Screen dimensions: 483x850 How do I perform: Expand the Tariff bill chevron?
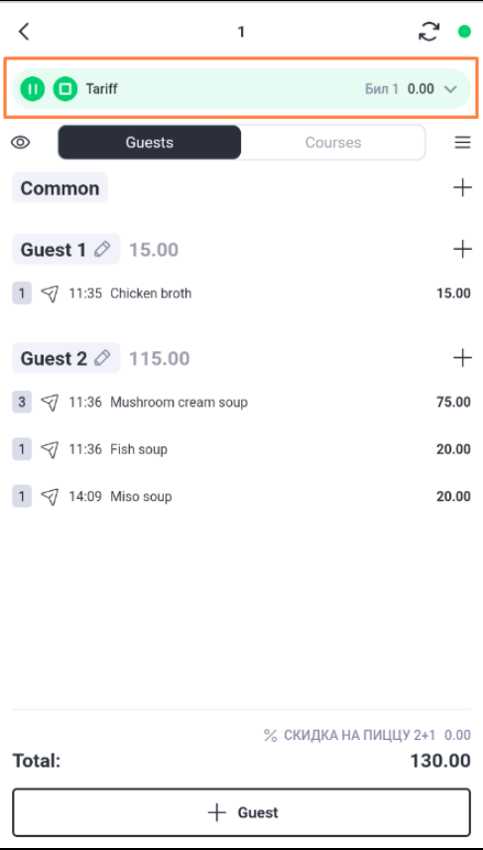[x=450, y=89]
